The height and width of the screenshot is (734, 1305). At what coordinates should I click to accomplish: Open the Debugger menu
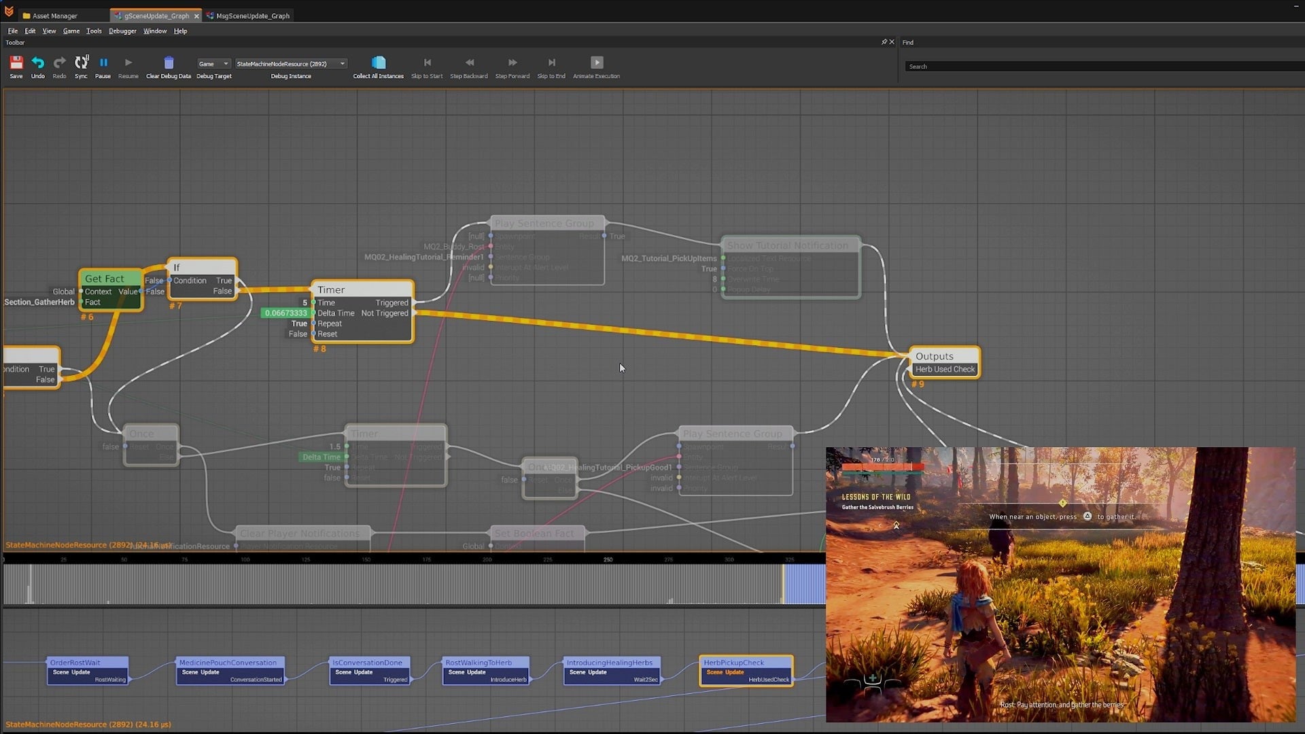click(x=122, y=31)
